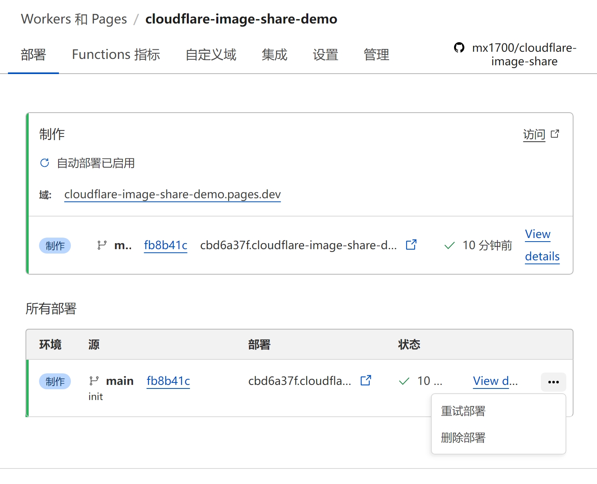Click branch icon next to main in table
The image size is (597, 484).
click(94, 381)
